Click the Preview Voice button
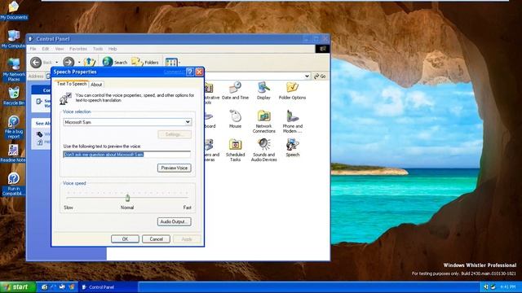The image size is (522, 293). coord(174,168)
